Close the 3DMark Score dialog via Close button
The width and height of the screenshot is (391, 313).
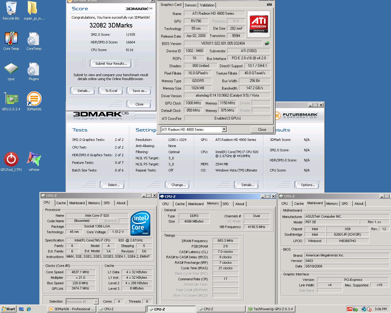[139, 104]
